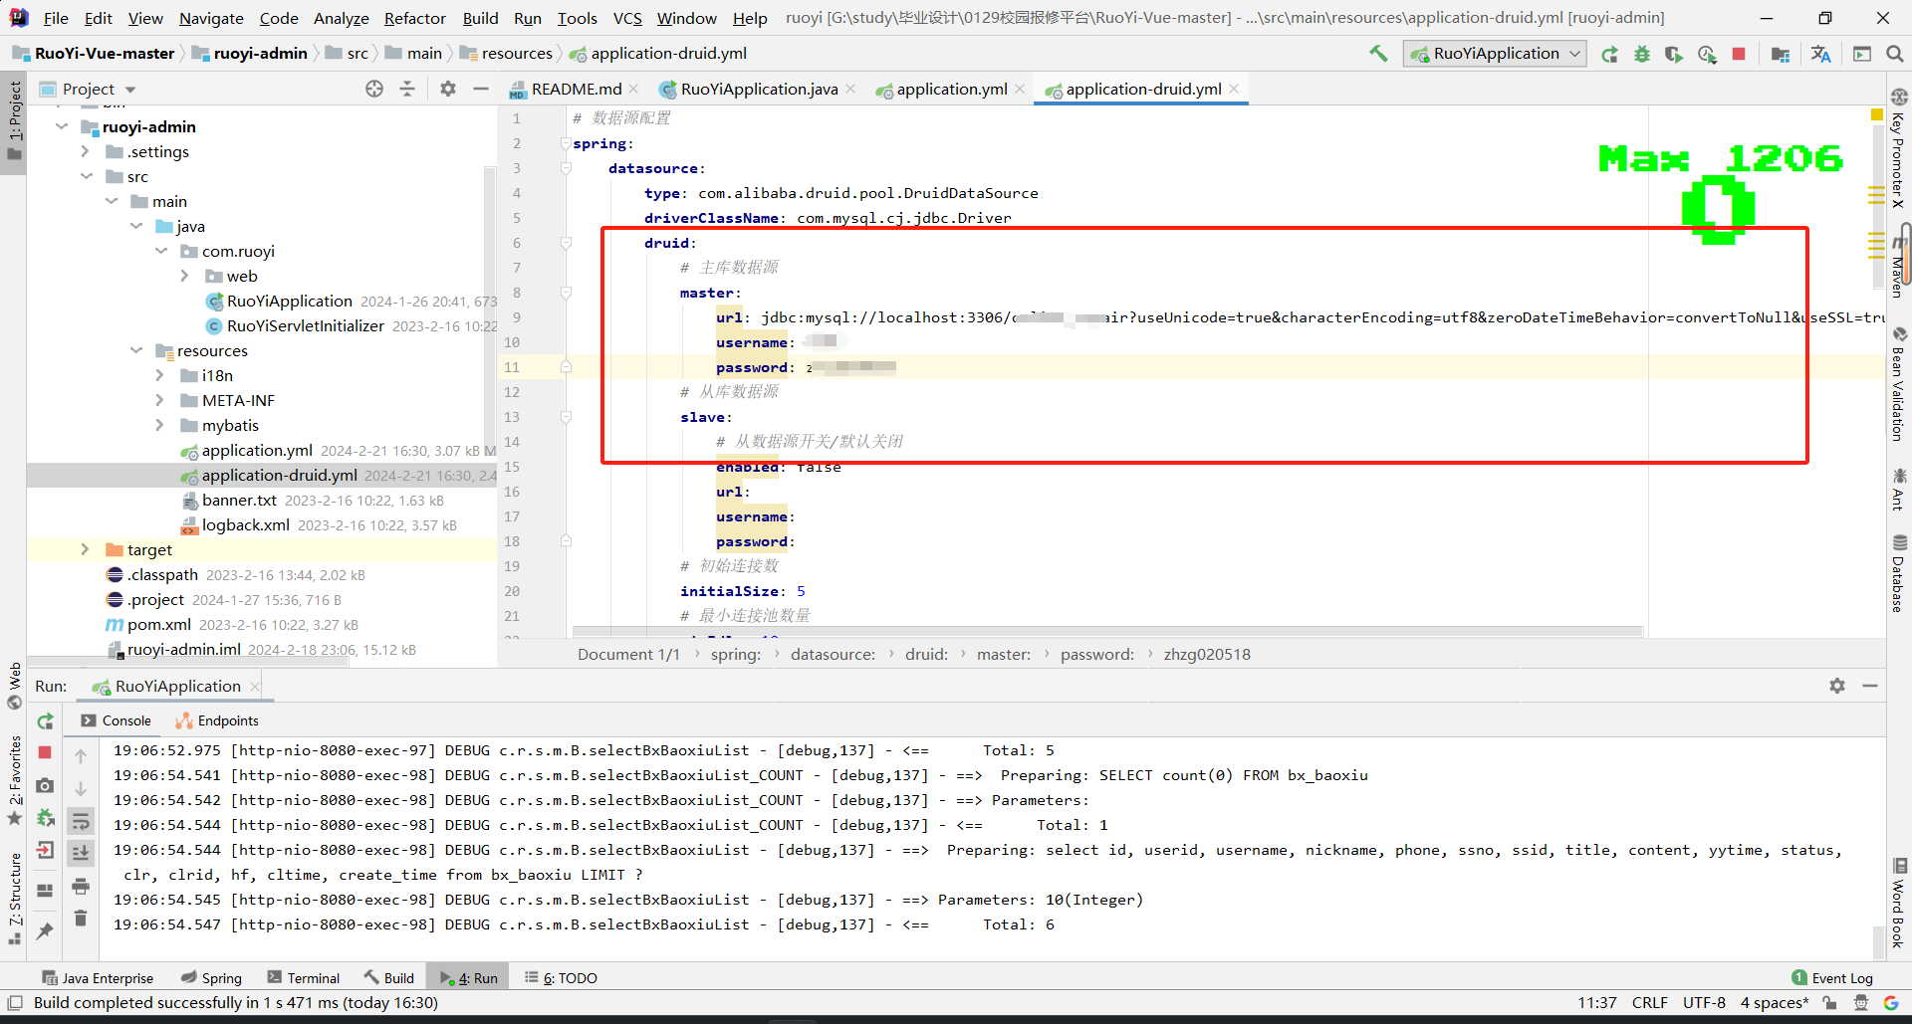1912x1024 pixels.
Task: Click the thread dump camera icon
Action: 45,786
